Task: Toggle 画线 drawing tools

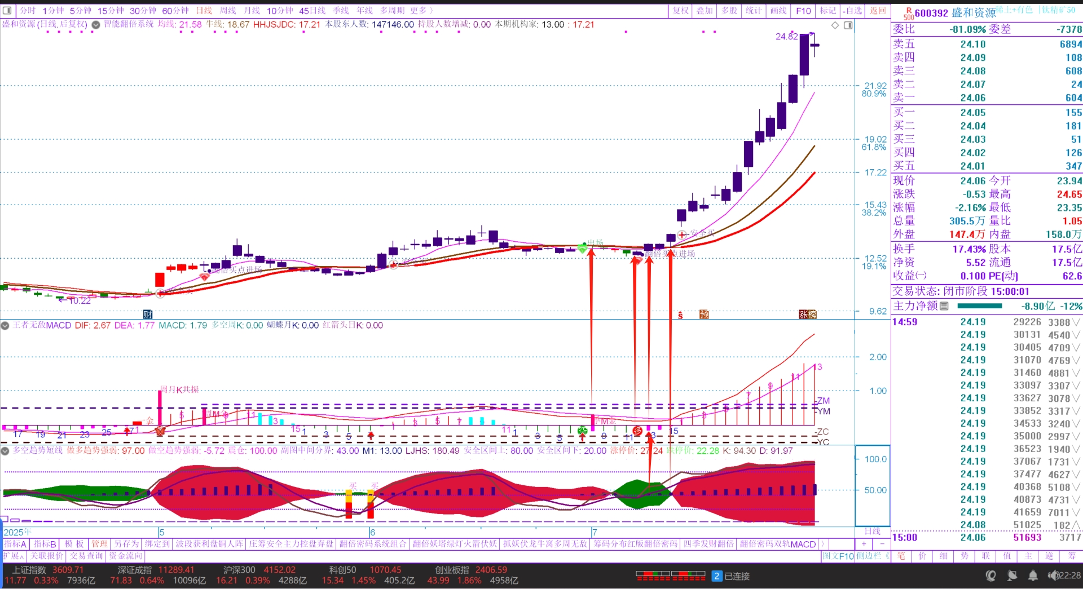Action: [x=778, y=11]
